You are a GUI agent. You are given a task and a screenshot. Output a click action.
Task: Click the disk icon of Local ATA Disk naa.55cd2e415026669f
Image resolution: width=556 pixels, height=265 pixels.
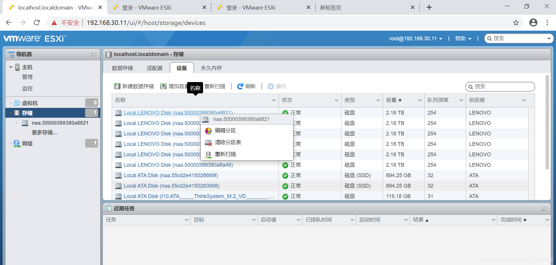(118, 175)
